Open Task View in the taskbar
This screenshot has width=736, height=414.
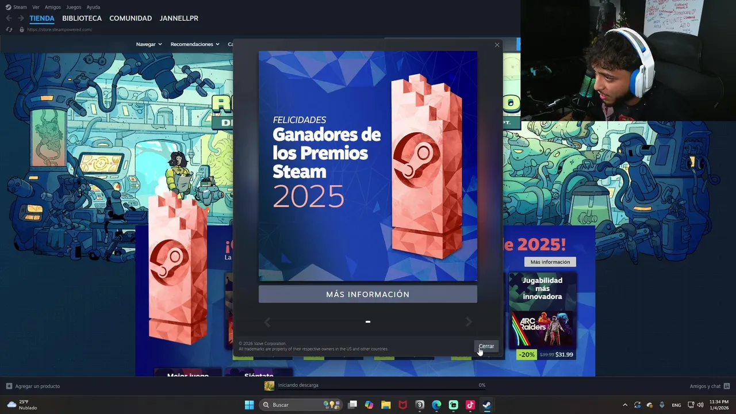[x=352, y=405]
